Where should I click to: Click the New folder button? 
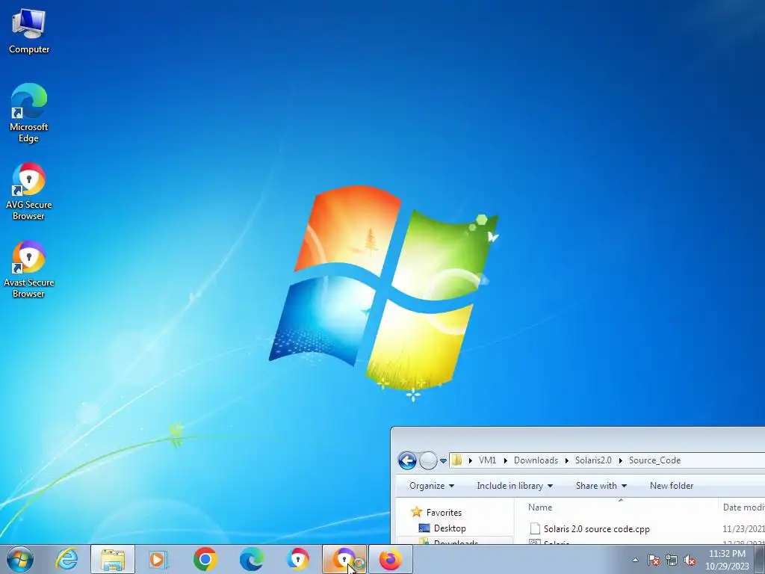pyautogui.click(x=672, y=486)
